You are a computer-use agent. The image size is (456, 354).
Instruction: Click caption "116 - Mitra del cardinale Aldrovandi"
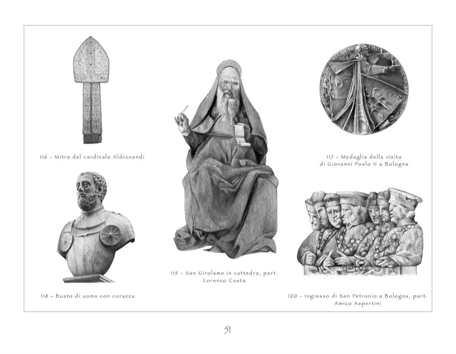click(x=92, y=157)
